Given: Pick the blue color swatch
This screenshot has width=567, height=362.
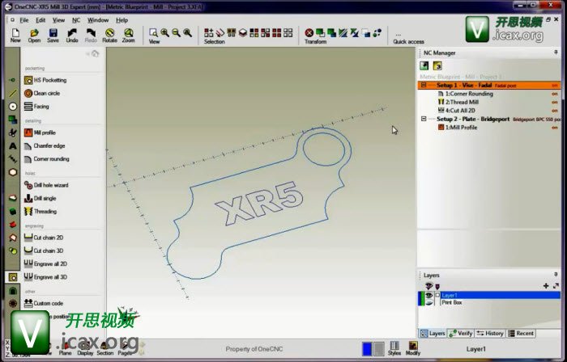Looking at the screenshot, I should [x=367, y=349].
